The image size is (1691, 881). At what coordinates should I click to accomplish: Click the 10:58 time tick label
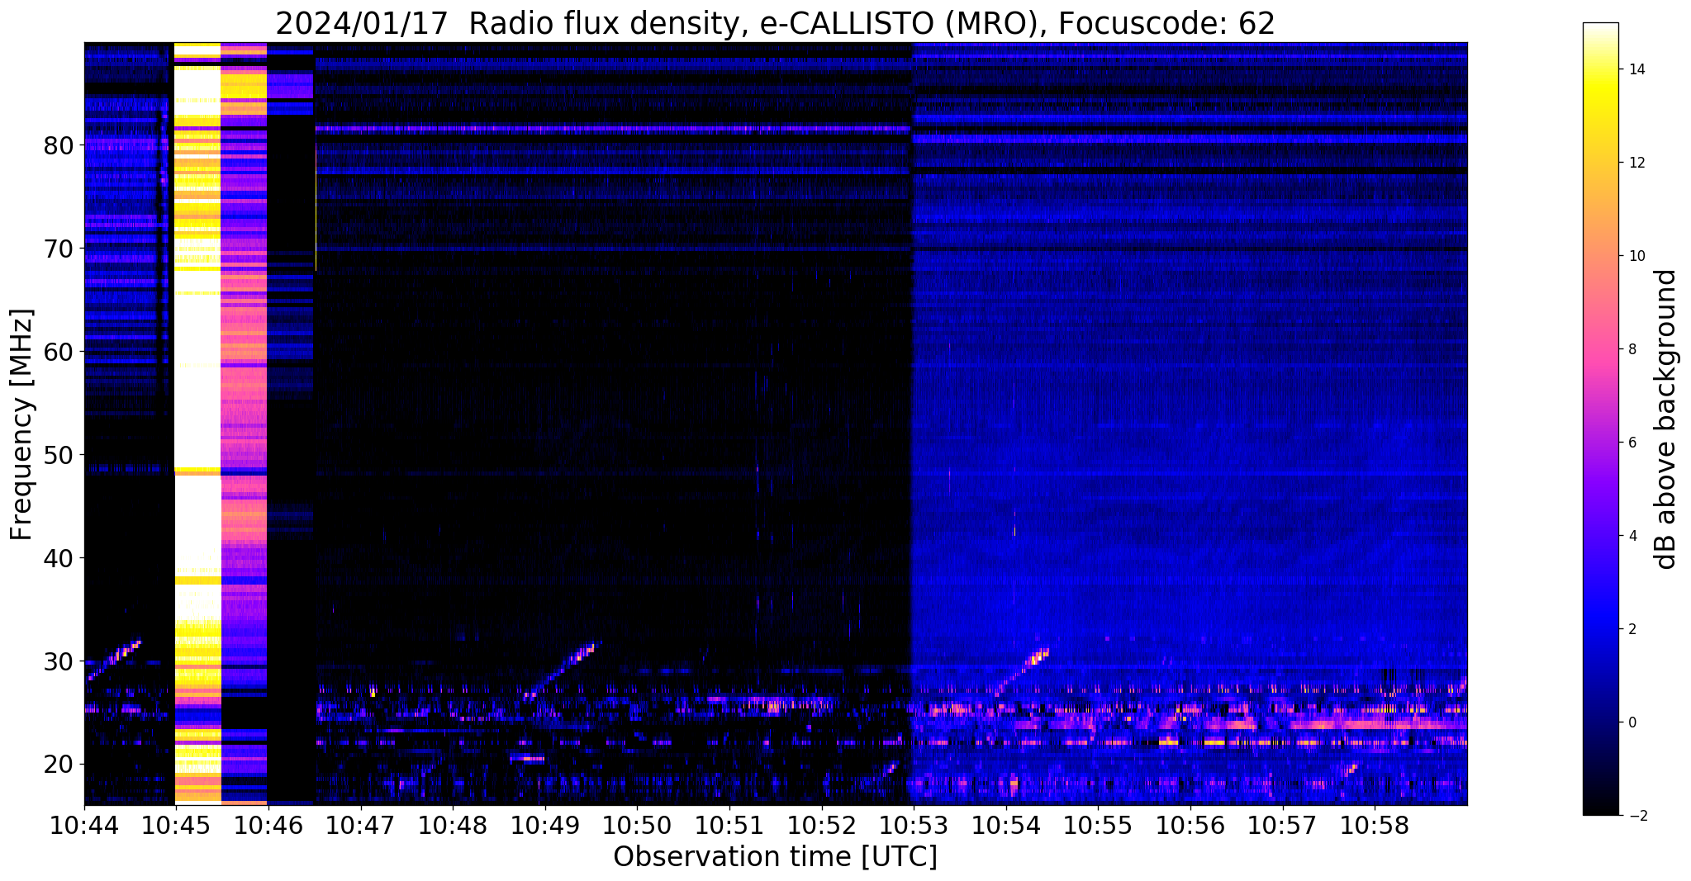tap(1375, 825)
